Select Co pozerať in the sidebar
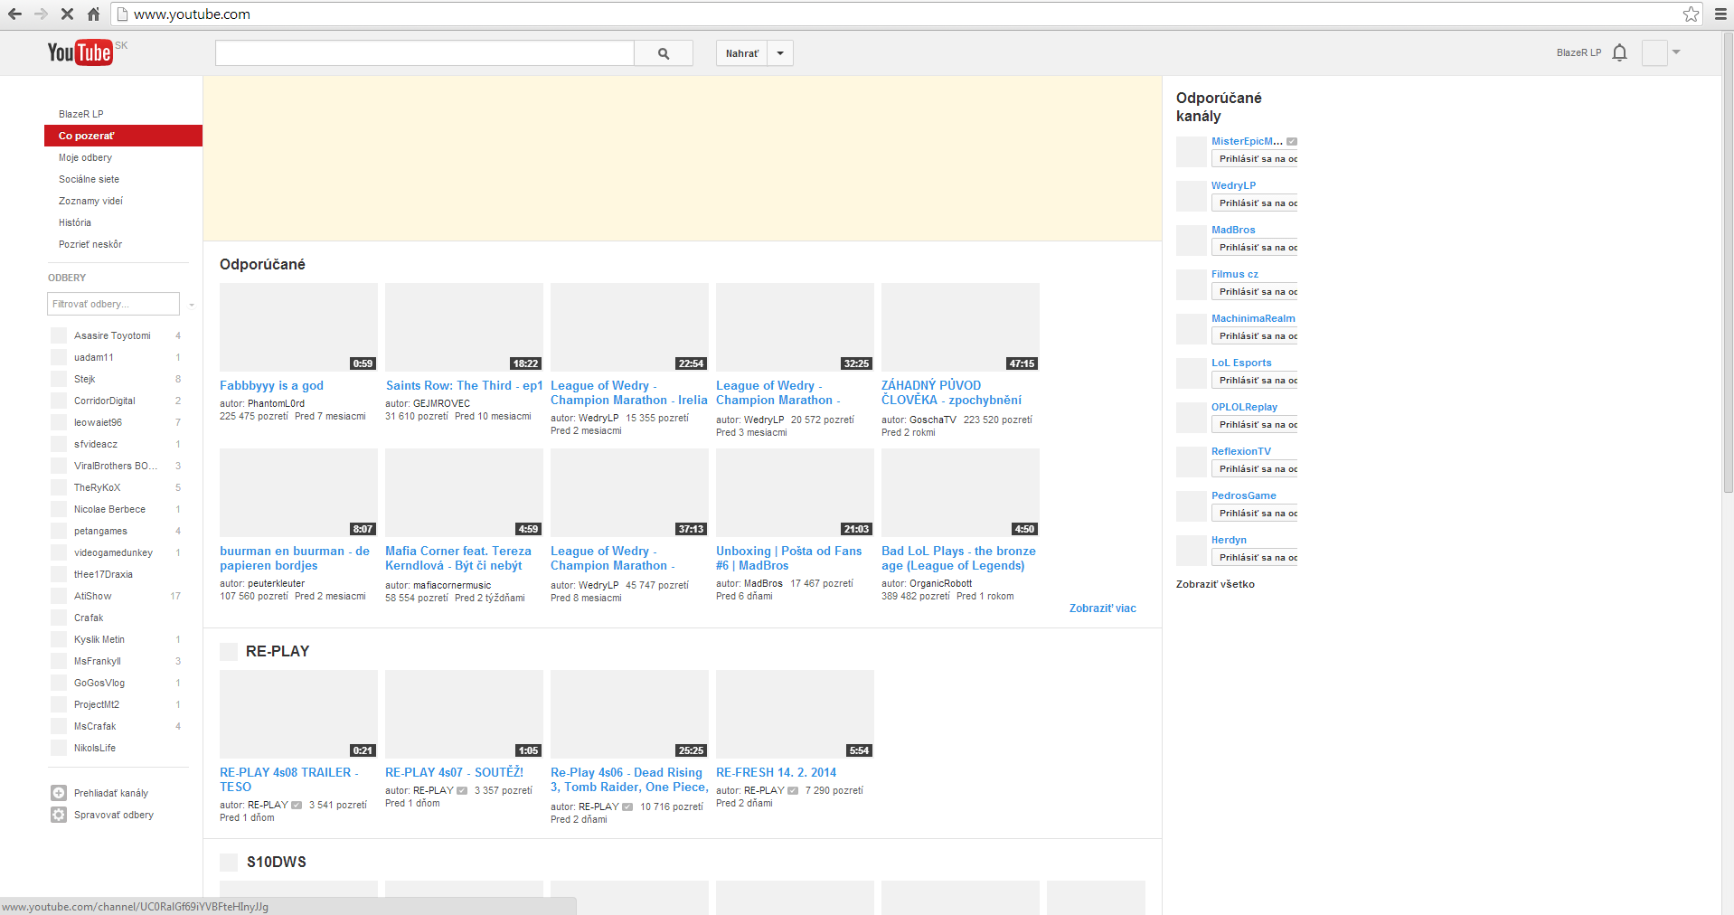1734x915 pixels. 123,136
